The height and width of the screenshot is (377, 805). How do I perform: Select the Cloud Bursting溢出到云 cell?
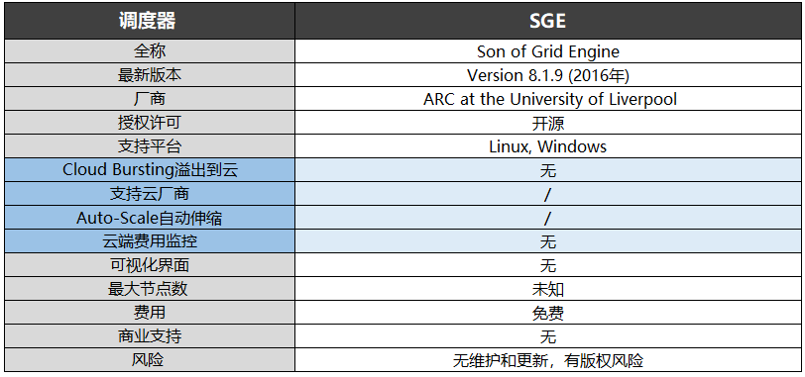coord(150,170)
